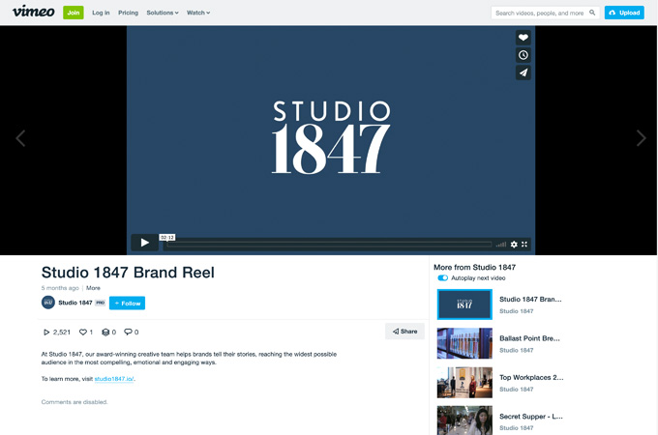Click the likes heart count
The width and height of the screenshot is (658, 435).
point(86,332)
